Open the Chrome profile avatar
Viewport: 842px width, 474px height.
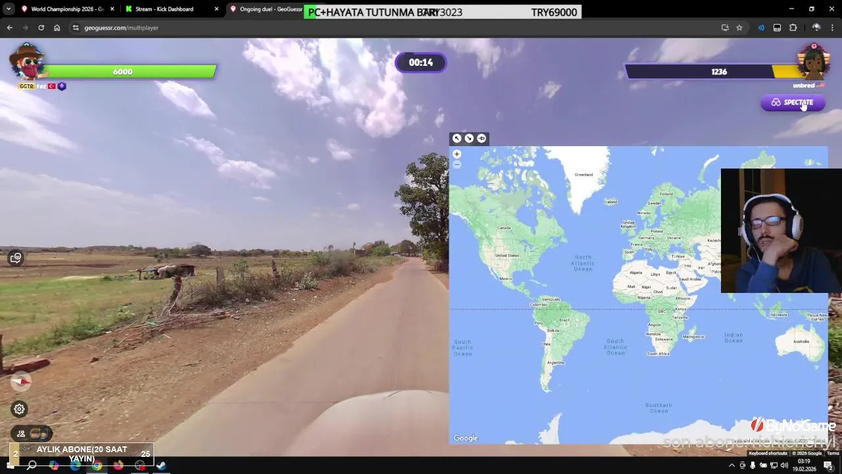click(816, 28)
